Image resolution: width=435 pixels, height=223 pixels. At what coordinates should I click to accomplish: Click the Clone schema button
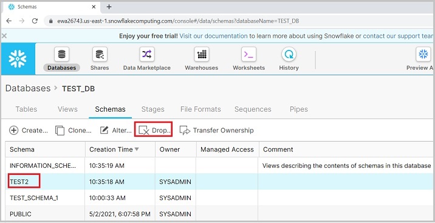(x=74, y=131)
